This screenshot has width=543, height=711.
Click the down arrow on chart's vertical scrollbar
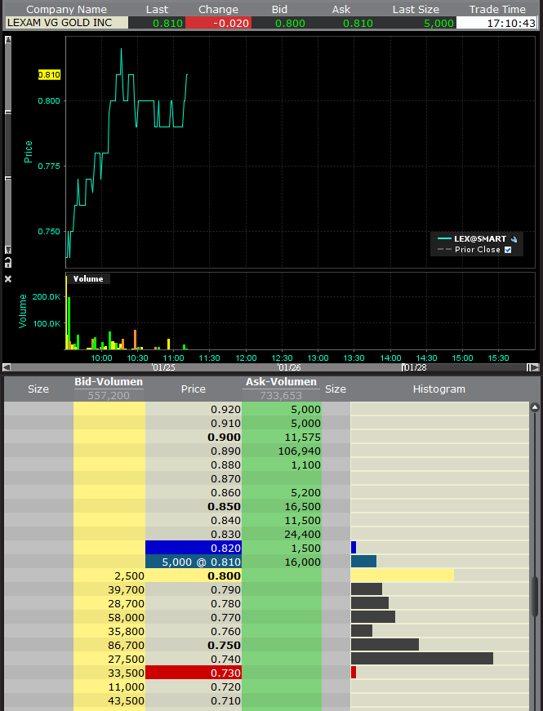pyautogui.click(x=8, y=250)
